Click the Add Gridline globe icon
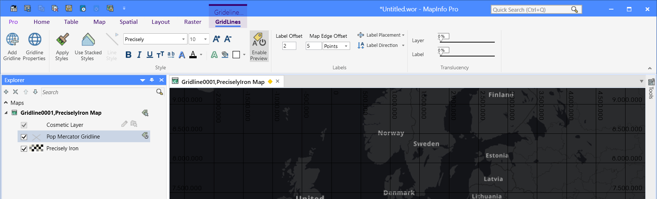This screenshot has height=199, width=657. click(12, 39)
